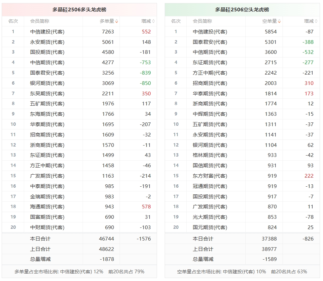Click sort arrows beside short table 增减
The image size is (323, 281).
pos(316,21)
